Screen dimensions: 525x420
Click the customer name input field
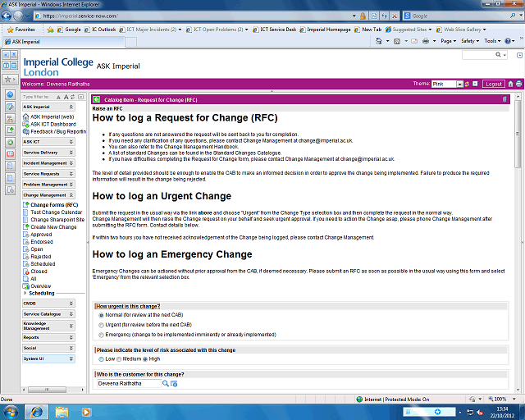[x=127, y=383]
